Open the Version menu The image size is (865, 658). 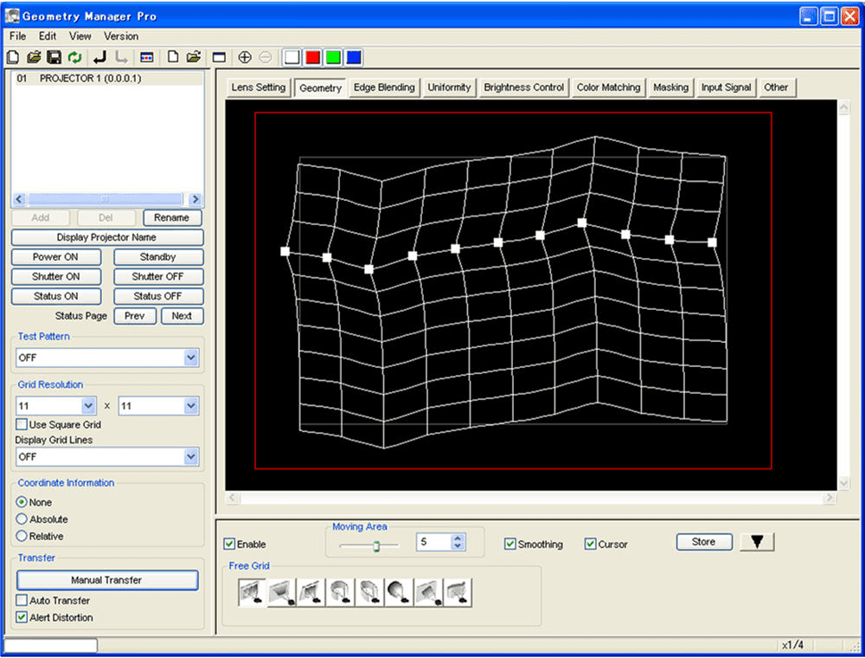tap(121, 36)
